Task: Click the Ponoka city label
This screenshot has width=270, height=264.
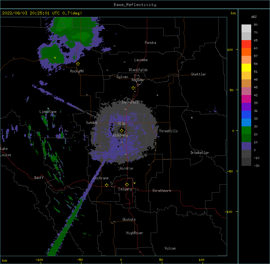Action: (150, 43)
